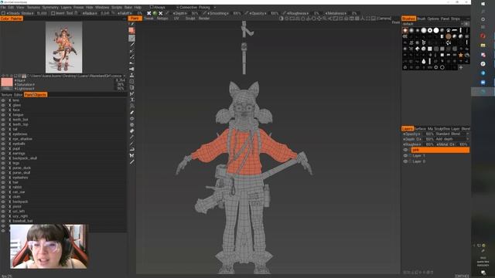Select the brown sphere brush alpha
Image resolution: width=495 pixels, height=278 pixels.
click(449, 36)
